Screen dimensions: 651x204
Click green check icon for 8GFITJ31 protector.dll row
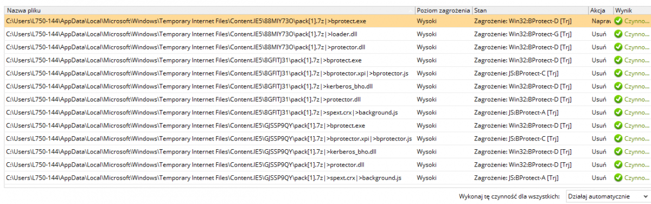tap(618, 99)
